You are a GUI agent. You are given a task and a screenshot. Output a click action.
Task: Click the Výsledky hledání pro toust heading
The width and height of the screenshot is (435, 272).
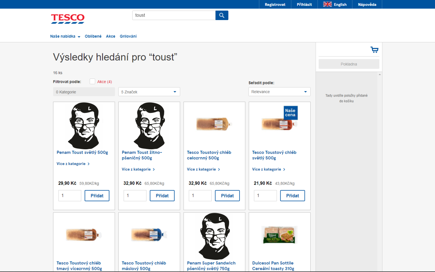pos(115,57)
